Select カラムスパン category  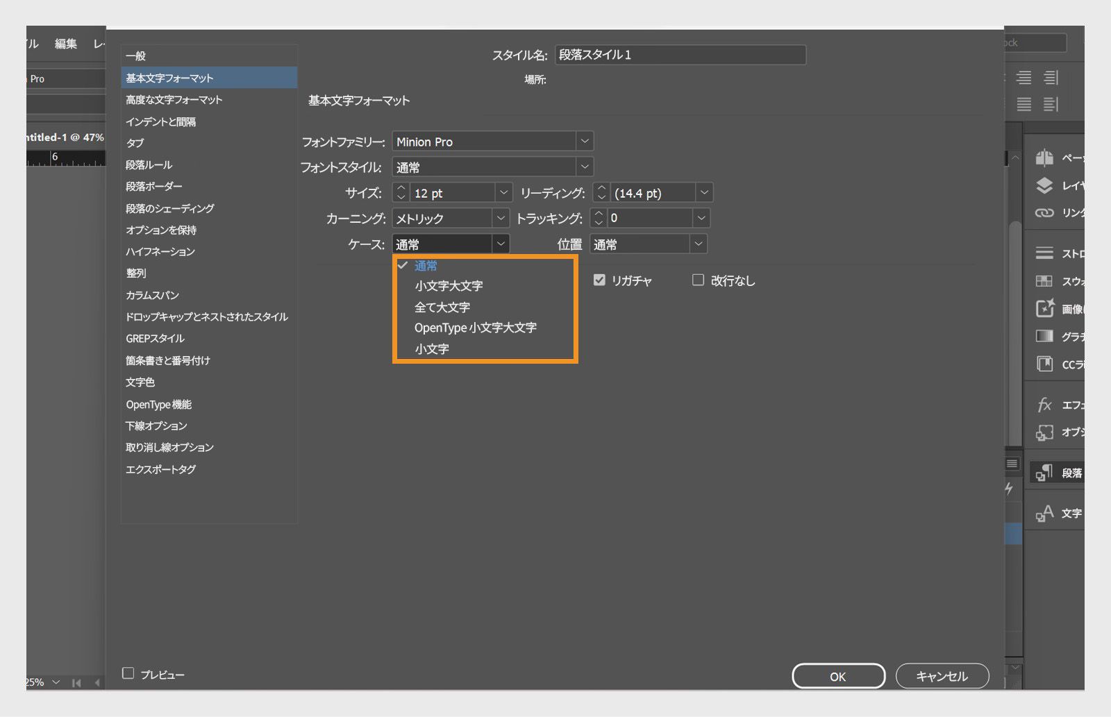(x=209, y=295)
